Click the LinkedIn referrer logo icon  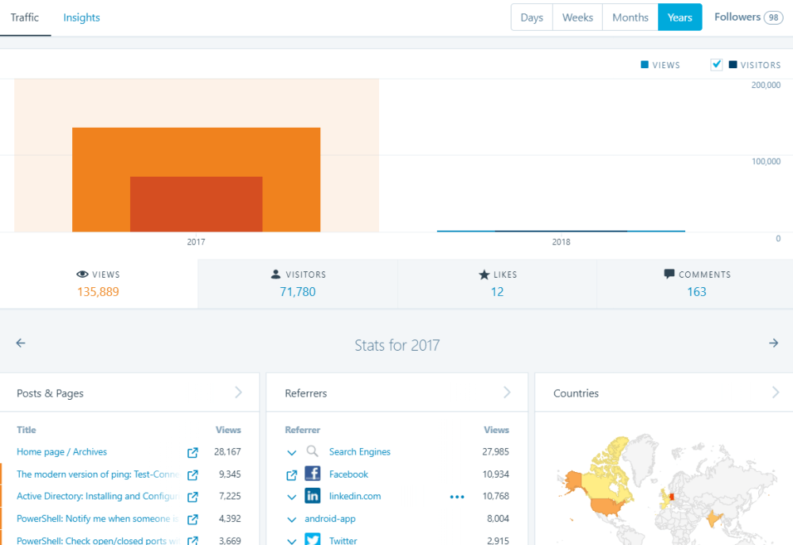[312, 497]
